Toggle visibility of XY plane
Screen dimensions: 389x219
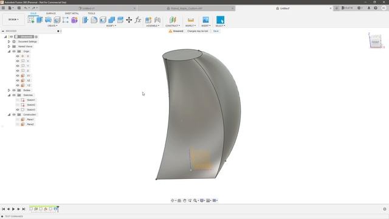pos(18,75)
